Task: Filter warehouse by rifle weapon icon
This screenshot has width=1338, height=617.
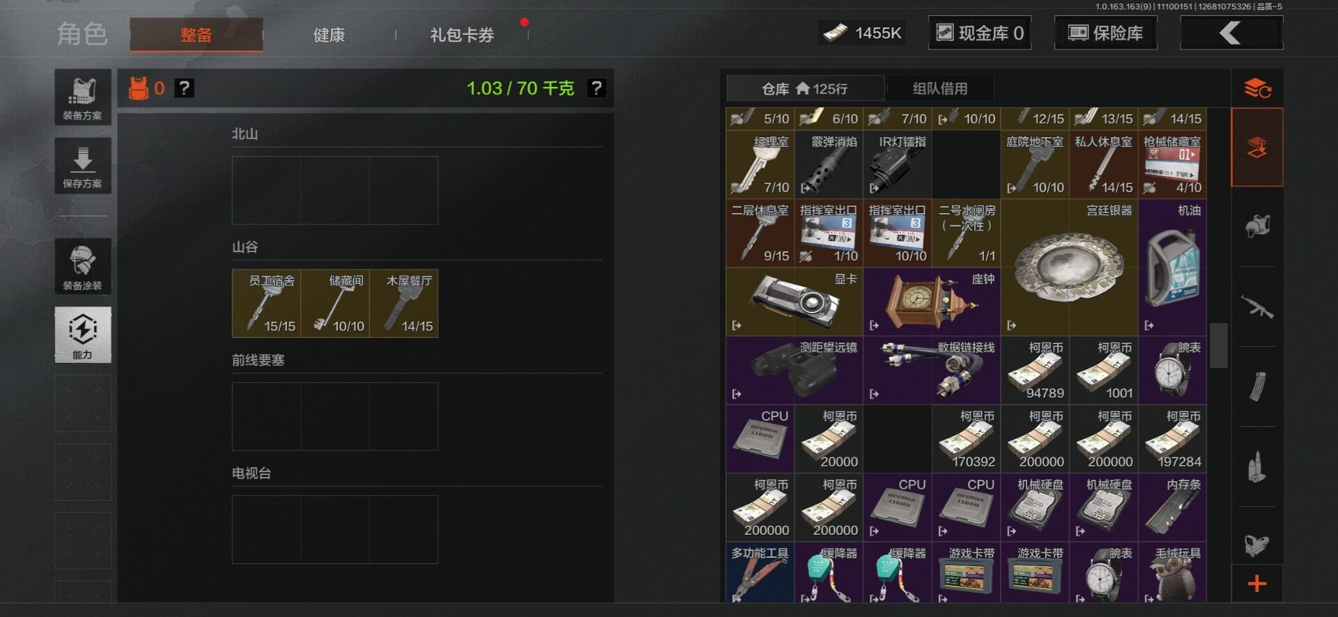Action: pyautogui.click(x=1256, y=307)
